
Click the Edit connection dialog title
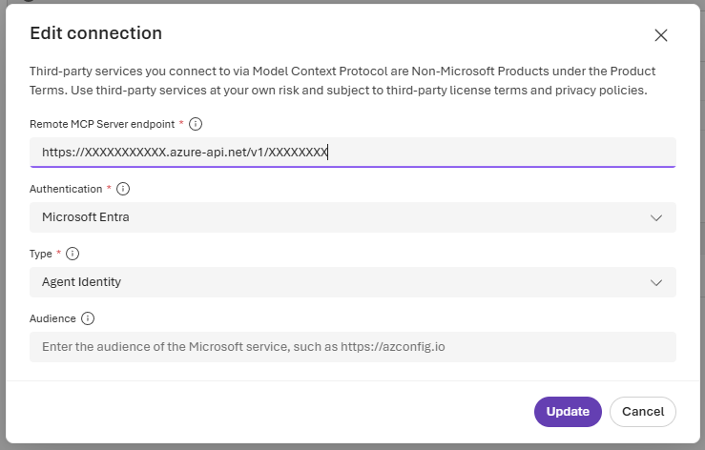pos(96,33)
